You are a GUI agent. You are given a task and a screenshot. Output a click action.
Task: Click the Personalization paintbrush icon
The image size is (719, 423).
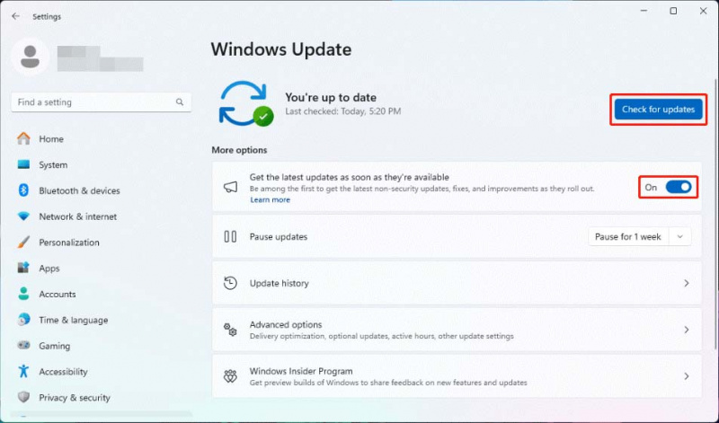point(23,242)
